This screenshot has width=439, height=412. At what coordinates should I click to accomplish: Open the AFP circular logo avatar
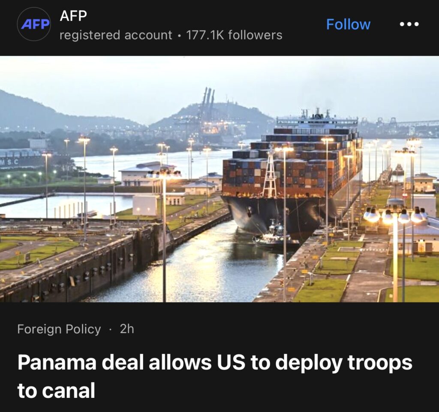coord(34,24)
